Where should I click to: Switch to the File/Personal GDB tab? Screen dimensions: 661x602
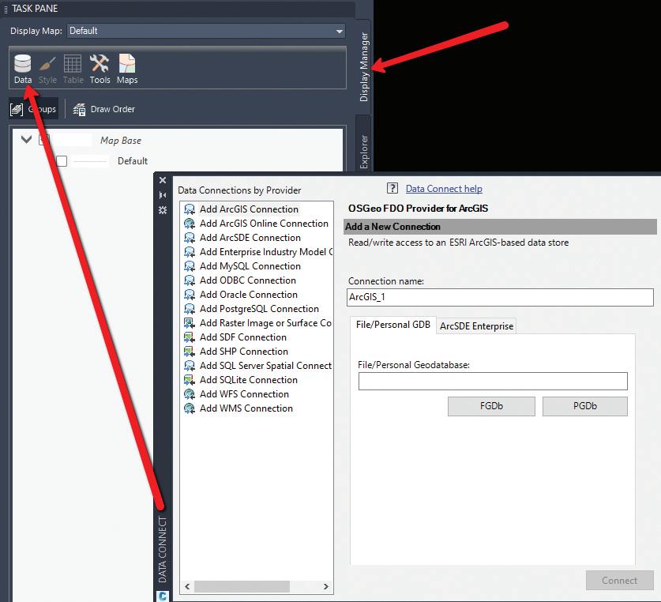(x=393, y=325)
